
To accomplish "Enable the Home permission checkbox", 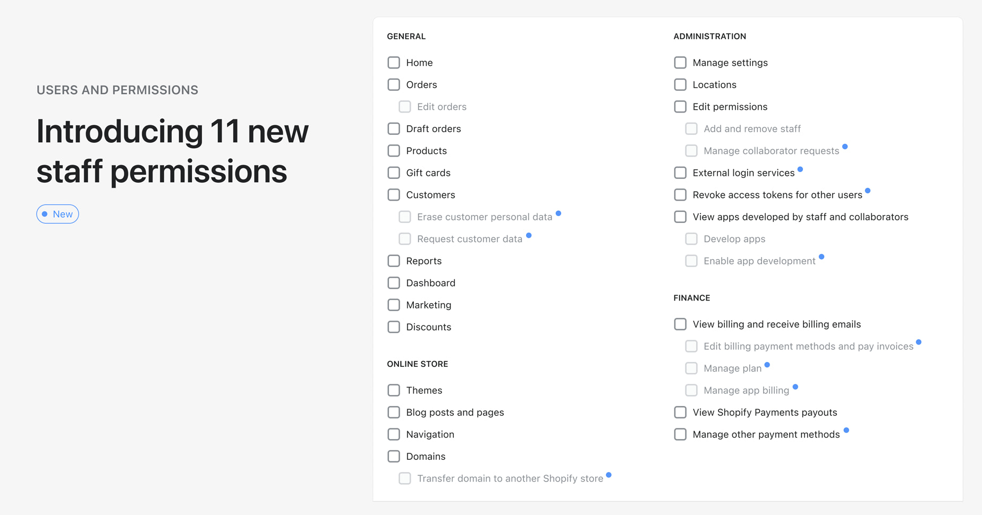I will pos(394,62).
